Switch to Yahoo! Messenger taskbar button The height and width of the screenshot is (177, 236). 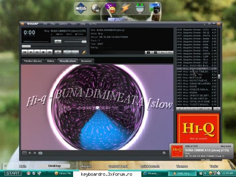pyautogui.click(x=64, y=173)
